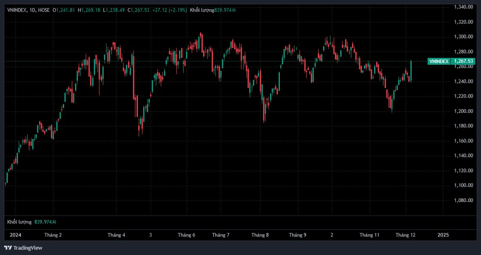Click the TradingView logo icon
The image size is (481, 255).
tap(8, 248)
